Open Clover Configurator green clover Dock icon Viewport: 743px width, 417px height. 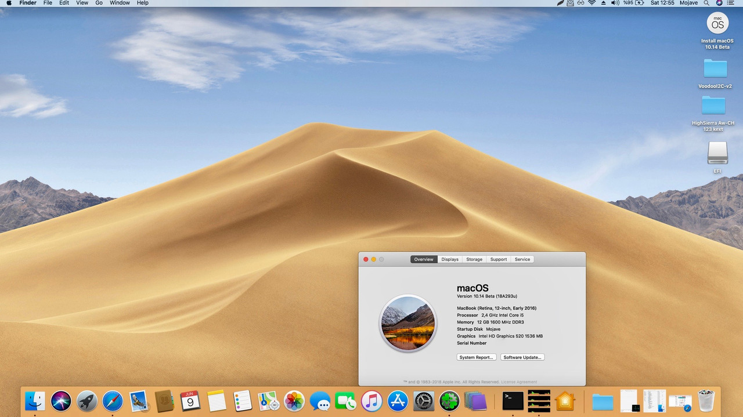(x=449, y=401)
